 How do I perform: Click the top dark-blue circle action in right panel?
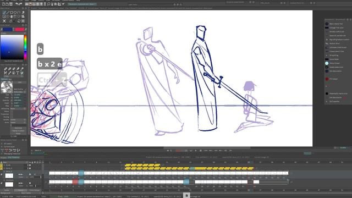point(327,24)
